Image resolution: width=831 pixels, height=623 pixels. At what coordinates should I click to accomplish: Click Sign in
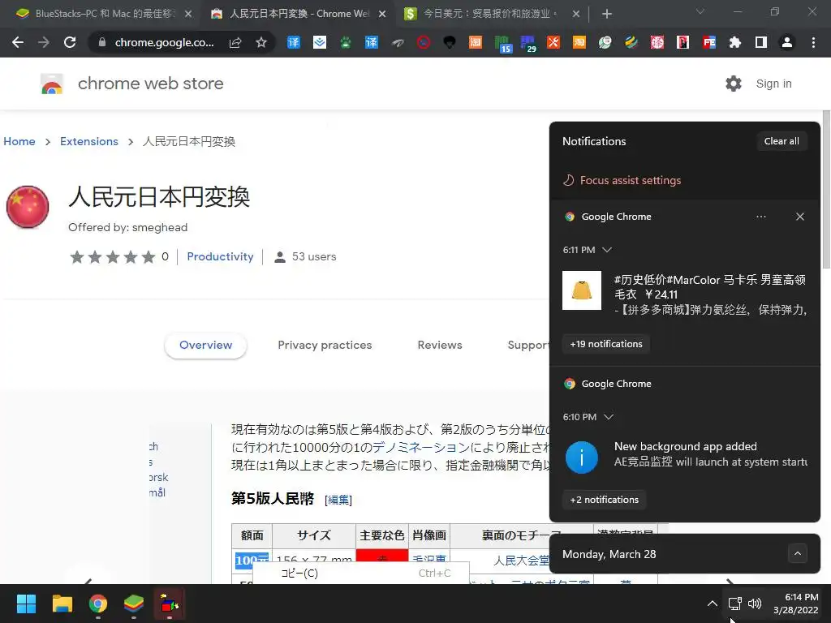773,84
